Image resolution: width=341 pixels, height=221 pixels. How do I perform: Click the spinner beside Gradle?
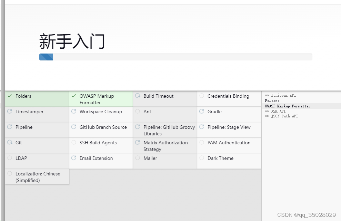202,112
